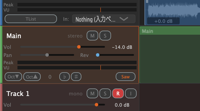Screen dimensions: 200x111
Task: Mute the Main track
Action: pos(92,36)
